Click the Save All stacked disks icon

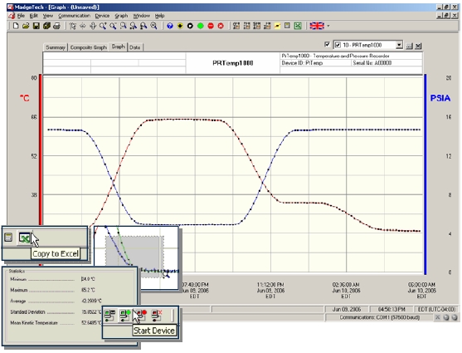[46, 26]
